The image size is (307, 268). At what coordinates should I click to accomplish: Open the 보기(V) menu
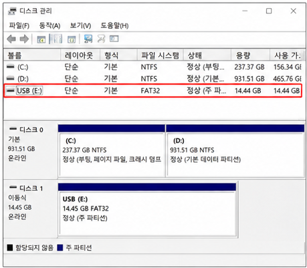tap(80, 25)
